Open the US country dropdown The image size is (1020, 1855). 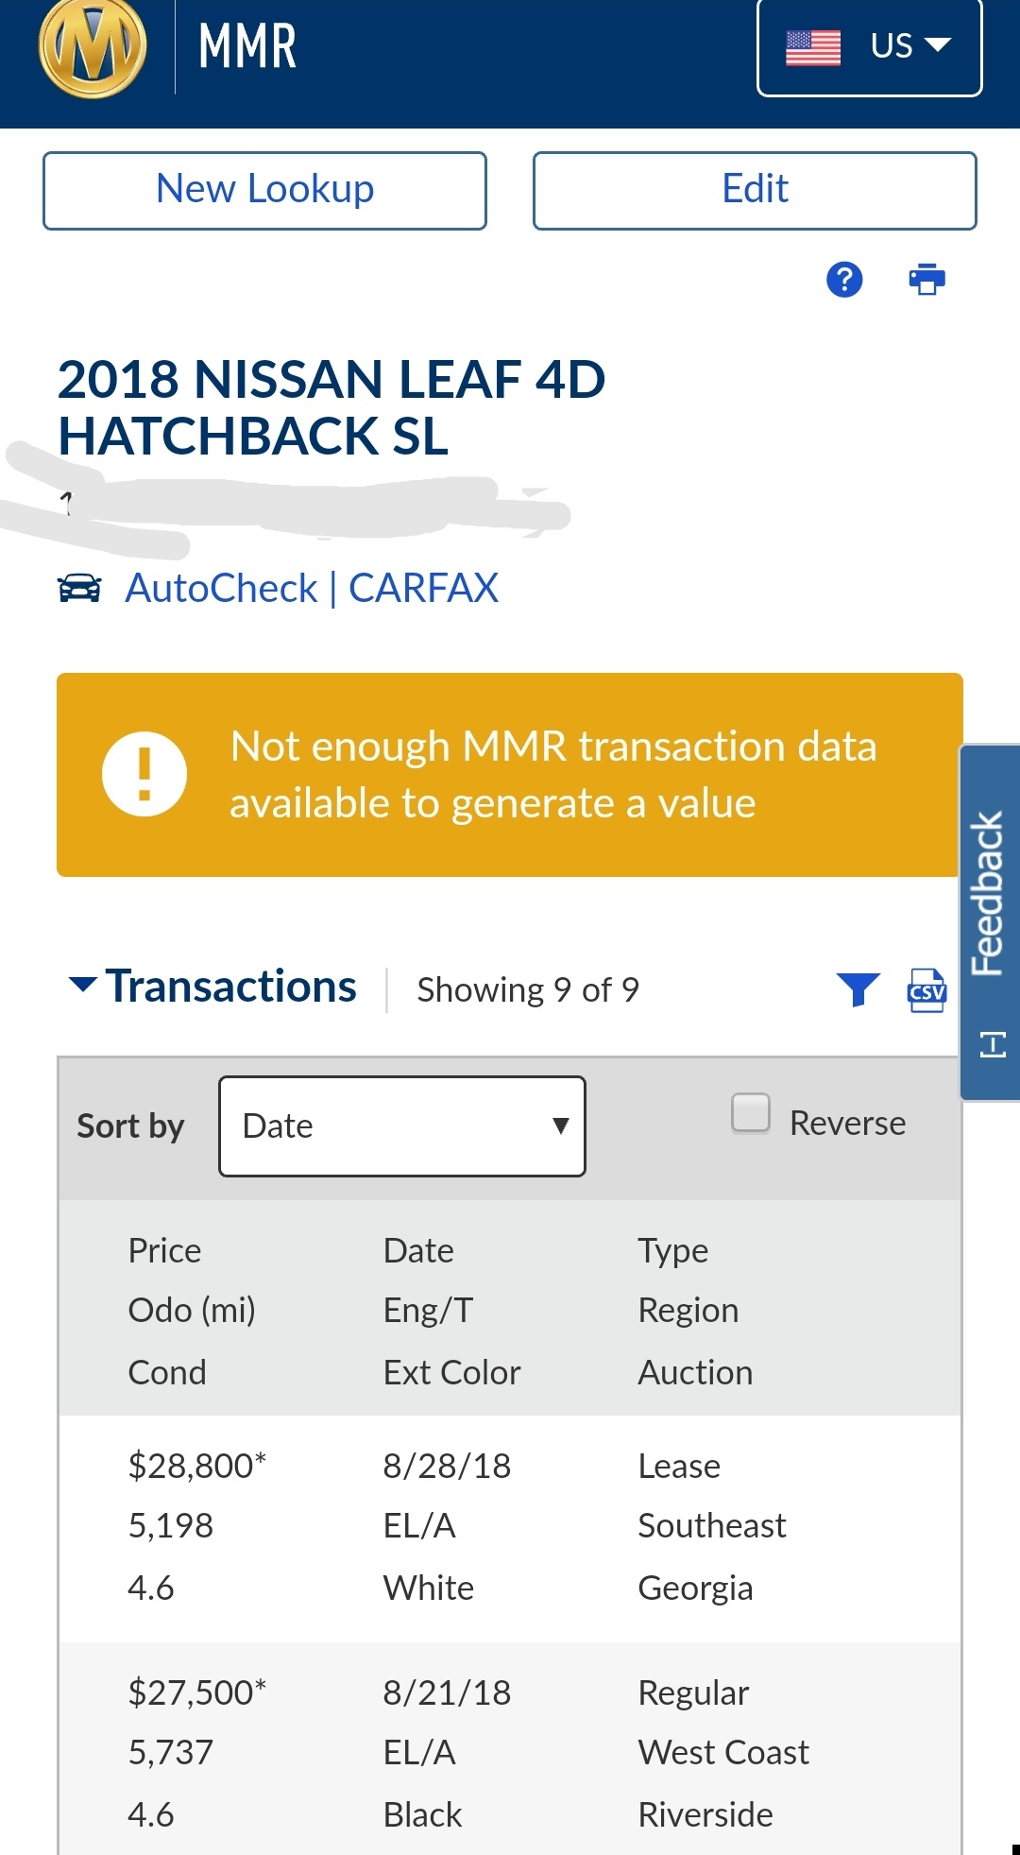(x=870, y=46)
